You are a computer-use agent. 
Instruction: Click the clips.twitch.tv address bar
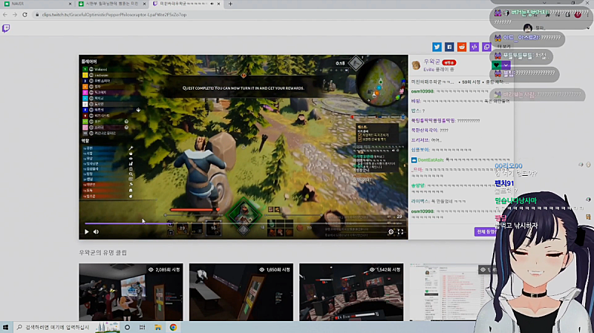114,15
